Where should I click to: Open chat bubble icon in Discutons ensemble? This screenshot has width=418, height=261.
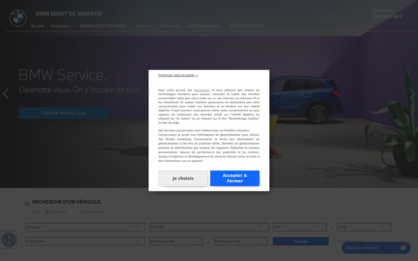point(403,248)
